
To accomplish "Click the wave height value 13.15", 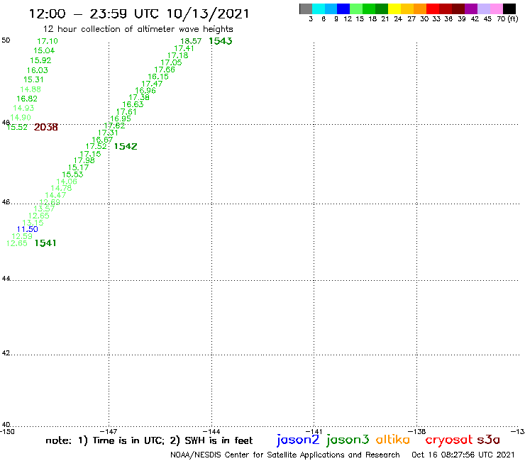I will tap(33, 223).
